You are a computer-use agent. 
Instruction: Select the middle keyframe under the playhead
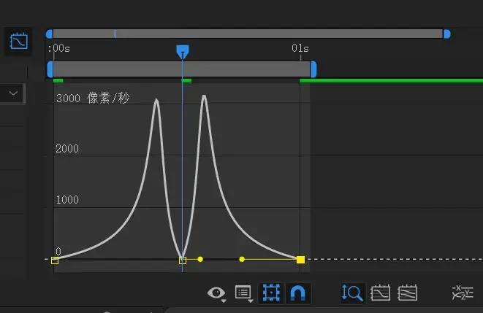183,260
